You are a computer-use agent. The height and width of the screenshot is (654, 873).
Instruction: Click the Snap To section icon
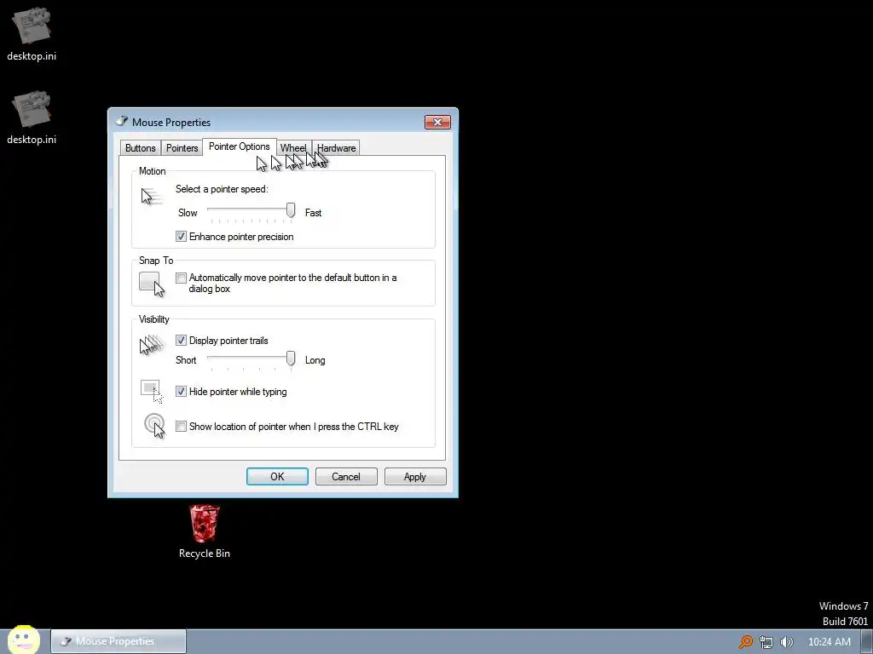(152, 284)
